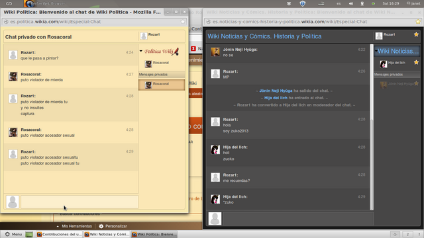Open the clock Sat 16:29
424x238 pixels.
391,3
